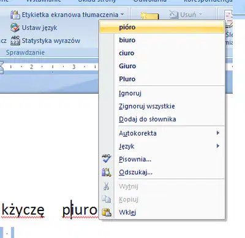The width and height of the screenshot is (245, 238).
Task: Click the Kopiuj pages icon
Action: [x=107, y=199]
